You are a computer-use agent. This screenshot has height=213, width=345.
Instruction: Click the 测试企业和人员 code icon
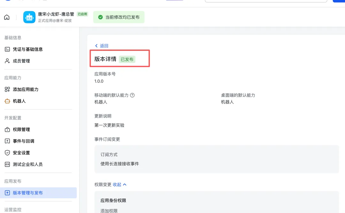[7, 164]
